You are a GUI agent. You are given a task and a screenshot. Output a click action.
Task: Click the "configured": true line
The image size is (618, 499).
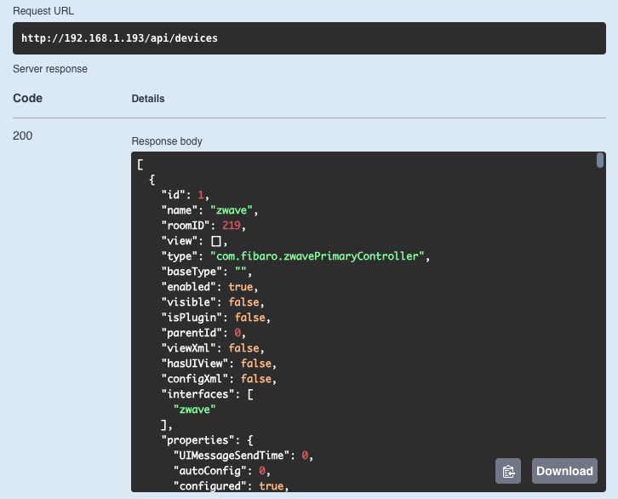coord(231,486)
